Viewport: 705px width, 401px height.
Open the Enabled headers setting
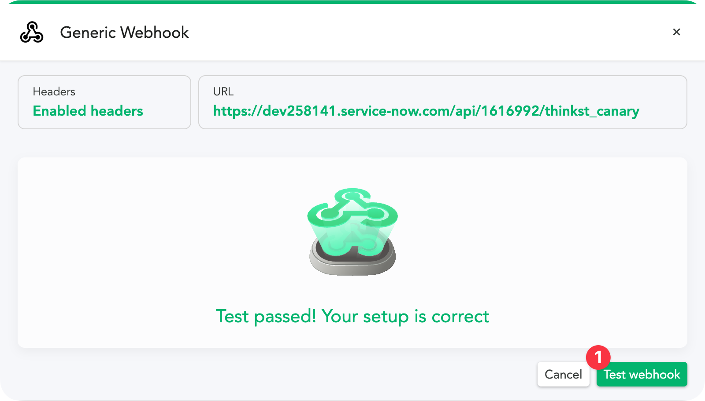88,111
